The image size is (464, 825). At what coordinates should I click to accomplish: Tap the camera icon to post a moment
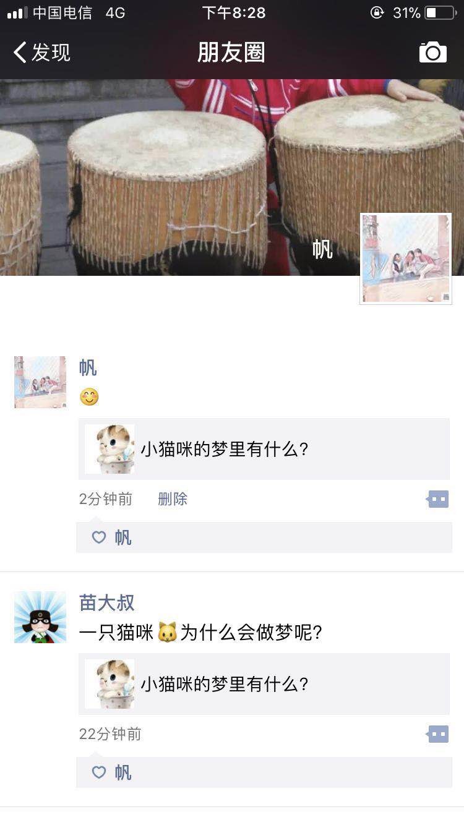coord(432,53)
